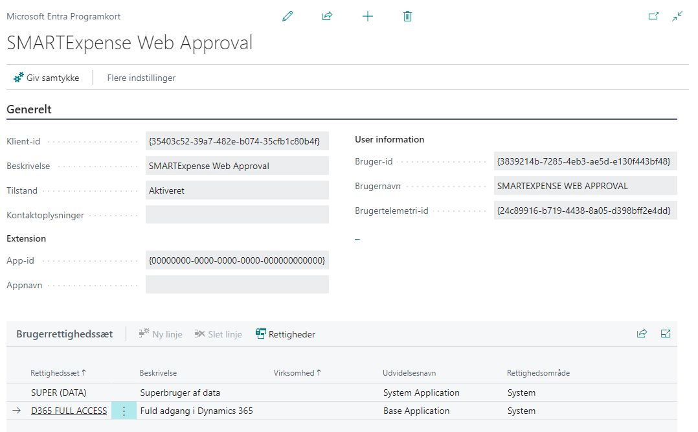Click the trash can delete icon
Screen dimensions: 698x432
(407, 16)
